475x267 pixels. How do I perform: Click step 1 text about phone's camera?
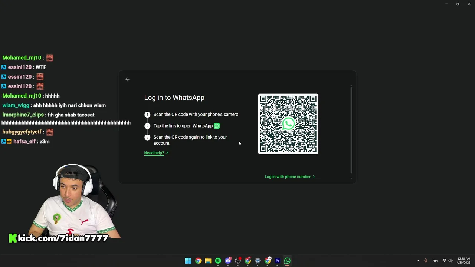tap(196, 115)
